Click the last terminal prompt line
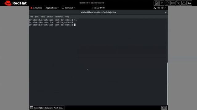 pyautogui.click(x=52, y=25)
